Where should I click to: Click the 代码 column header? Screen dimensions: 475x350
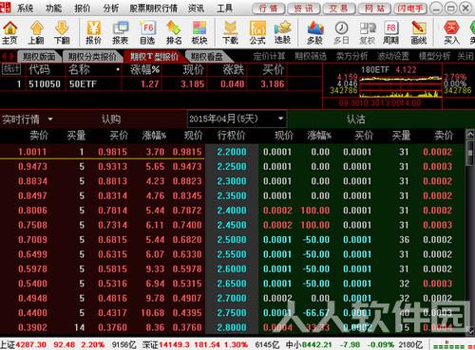pos(39,69)
